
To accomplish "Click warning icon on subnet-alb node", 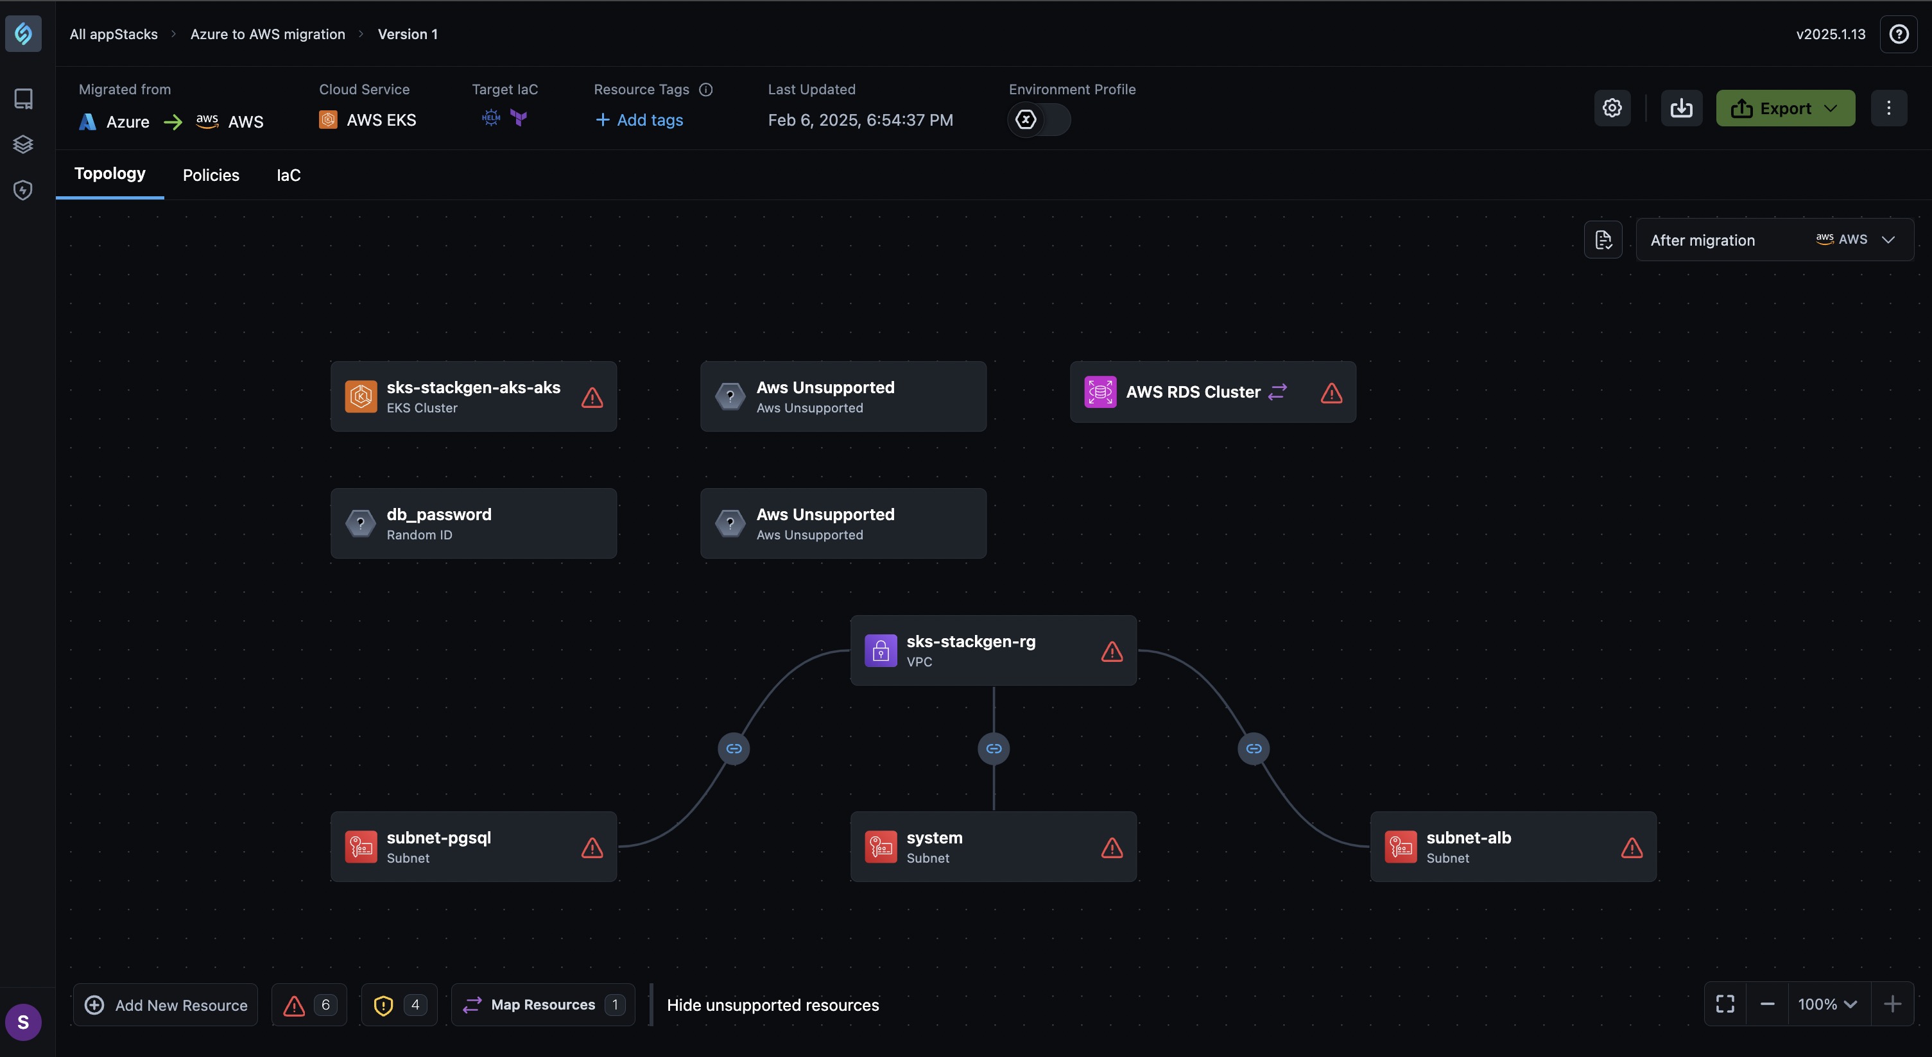I will tap(1631, 847).
